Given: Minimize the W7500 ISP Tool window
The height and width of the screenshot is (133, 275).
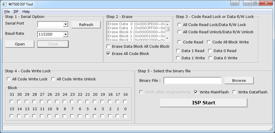Looking at the screenshot, I should (x=247, y=3).
